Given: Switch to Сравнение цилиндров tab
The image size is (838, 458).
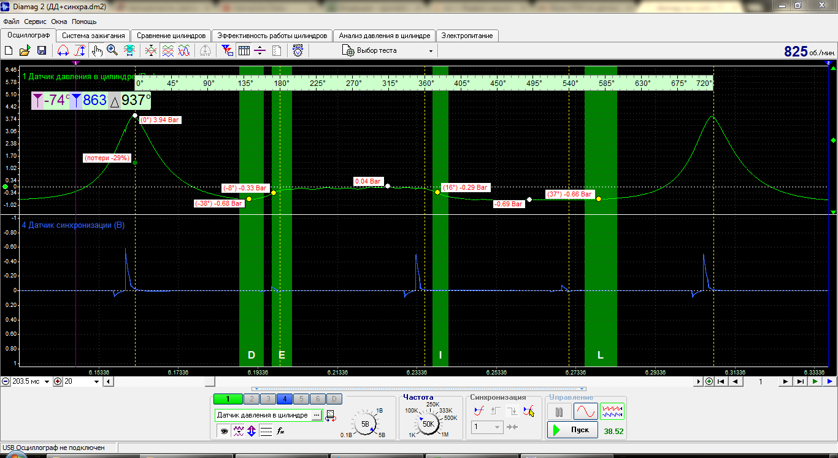Looking at the screenshot, I should pyautogui.click(x=172, y=36).
